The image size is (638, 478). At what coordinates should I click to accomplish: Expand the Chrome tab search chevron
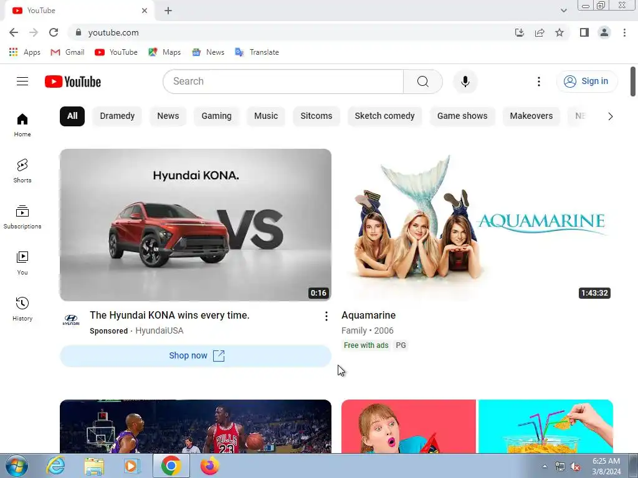click(563, 11)
